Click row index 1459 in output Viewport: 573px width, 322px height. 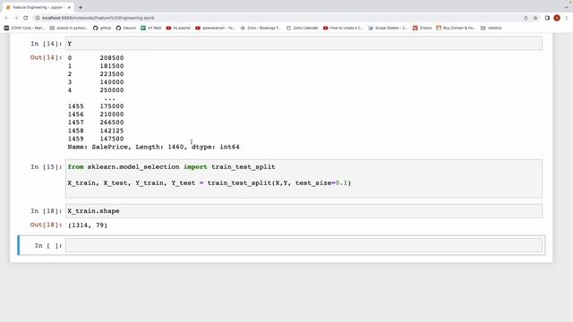75,139
